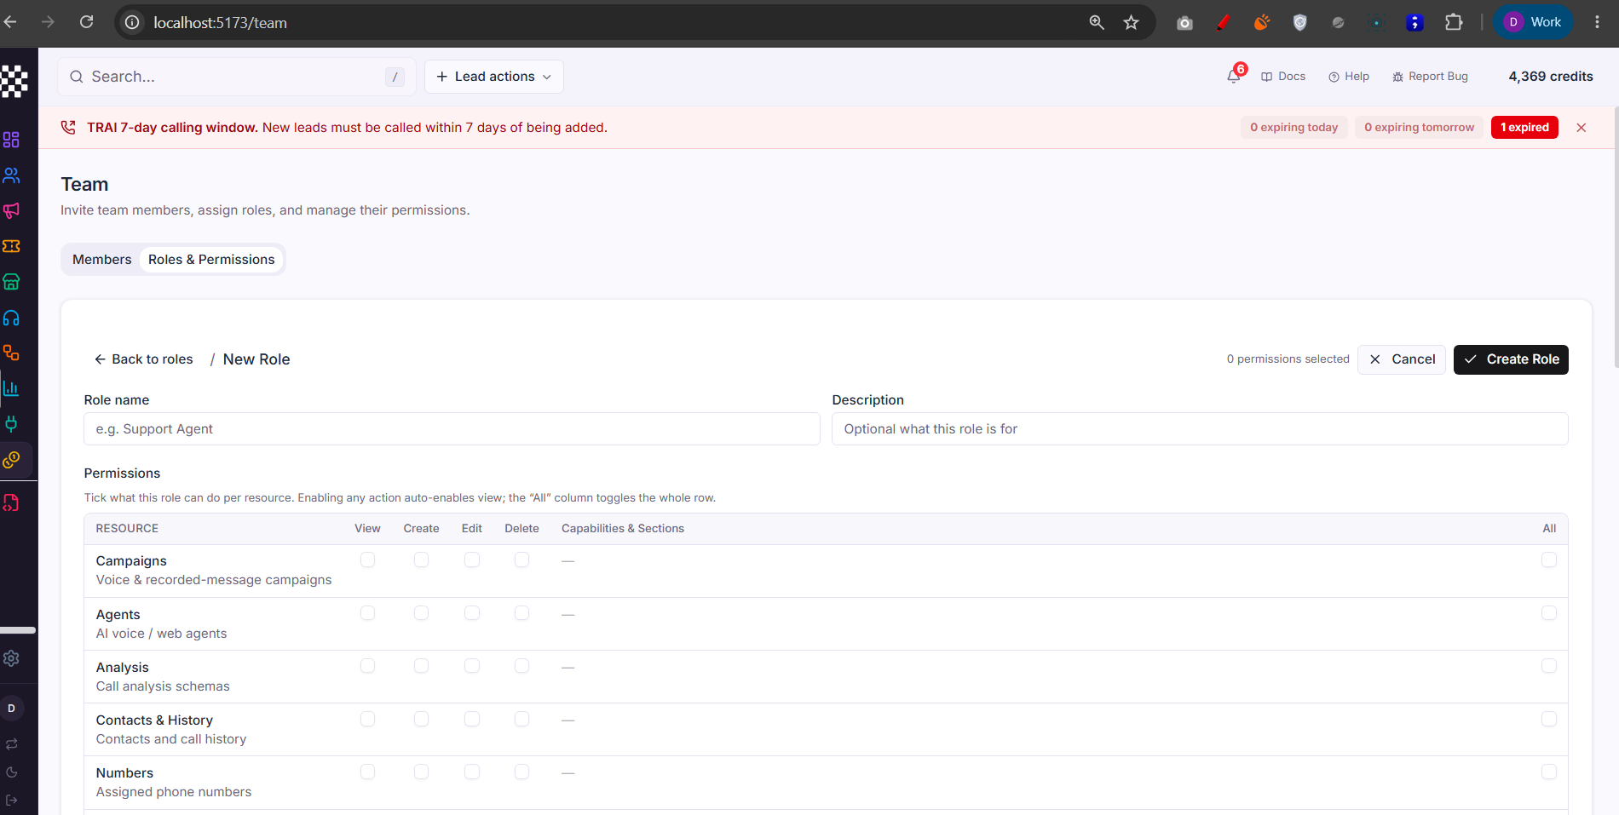Open the red code file icon in sidebar
Viewport: 1619px width, 815px height.
(x=11, y=503)
